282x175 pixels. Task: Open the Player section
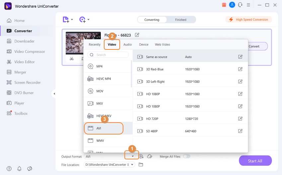click(15, 103)
